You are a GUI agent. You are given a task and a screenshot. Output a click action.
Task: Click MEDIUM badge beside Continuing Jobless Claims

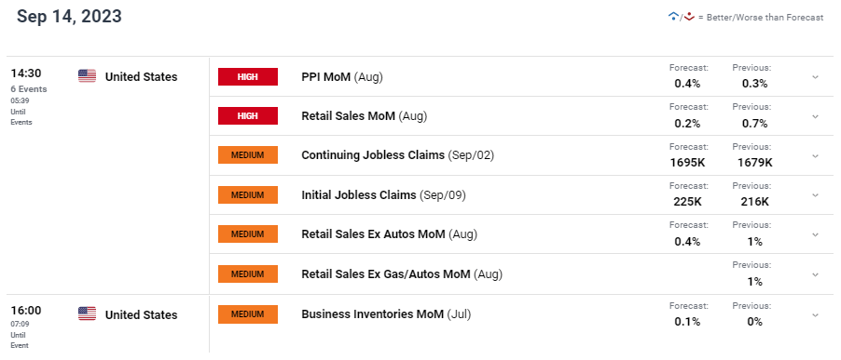tap(248, 155)
